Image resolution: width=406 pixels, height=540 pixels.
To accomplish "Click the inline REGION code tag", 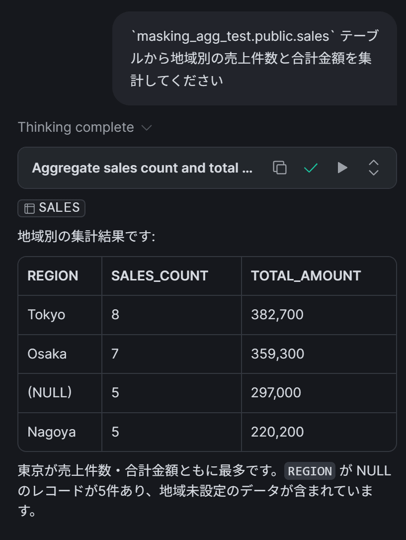I will click(310, 471).
